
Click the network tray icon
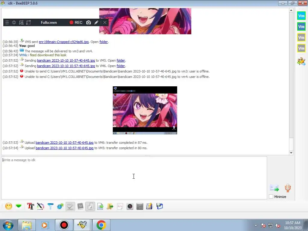click(270, 225)
